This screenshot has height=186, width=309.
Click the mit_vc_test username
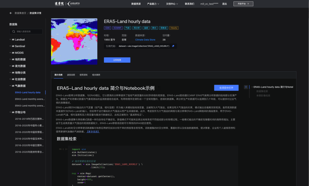[x=209, y=4]
